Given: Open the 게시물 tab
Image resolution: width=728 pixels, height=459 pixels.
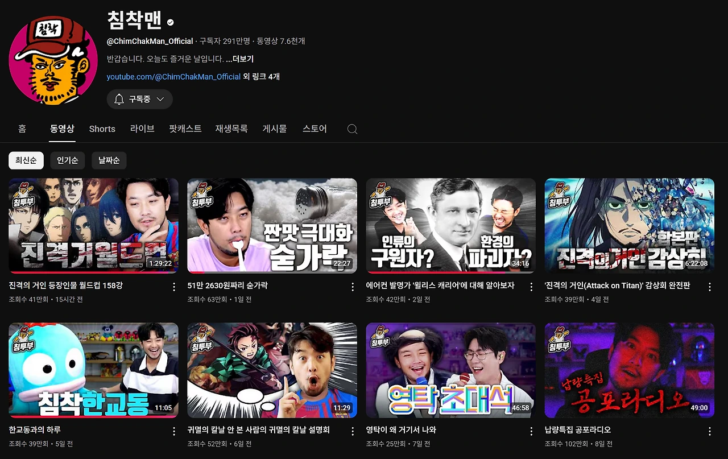Looking at the screenshot, I should [x=275, y=129].
